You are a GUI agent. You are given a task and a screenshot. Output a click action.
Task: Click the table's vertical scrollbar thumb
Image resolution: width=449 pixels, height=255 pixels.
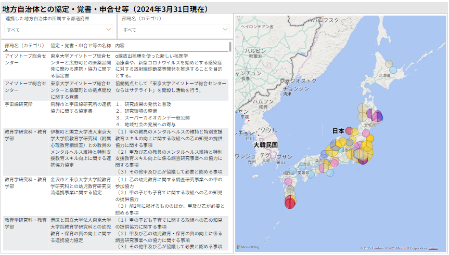pyautogui.click(x=230, y=47)
